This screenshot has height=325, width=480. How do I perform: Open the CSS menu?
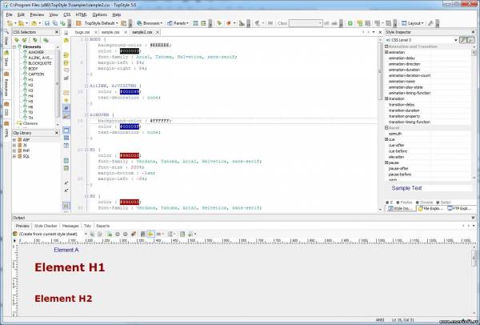coord(66,14)
